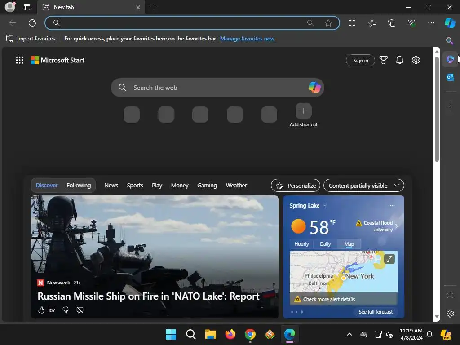This screenshot has width=460, height=345.
Task: Open the Weather feed tab
Action: coord(236,186)
